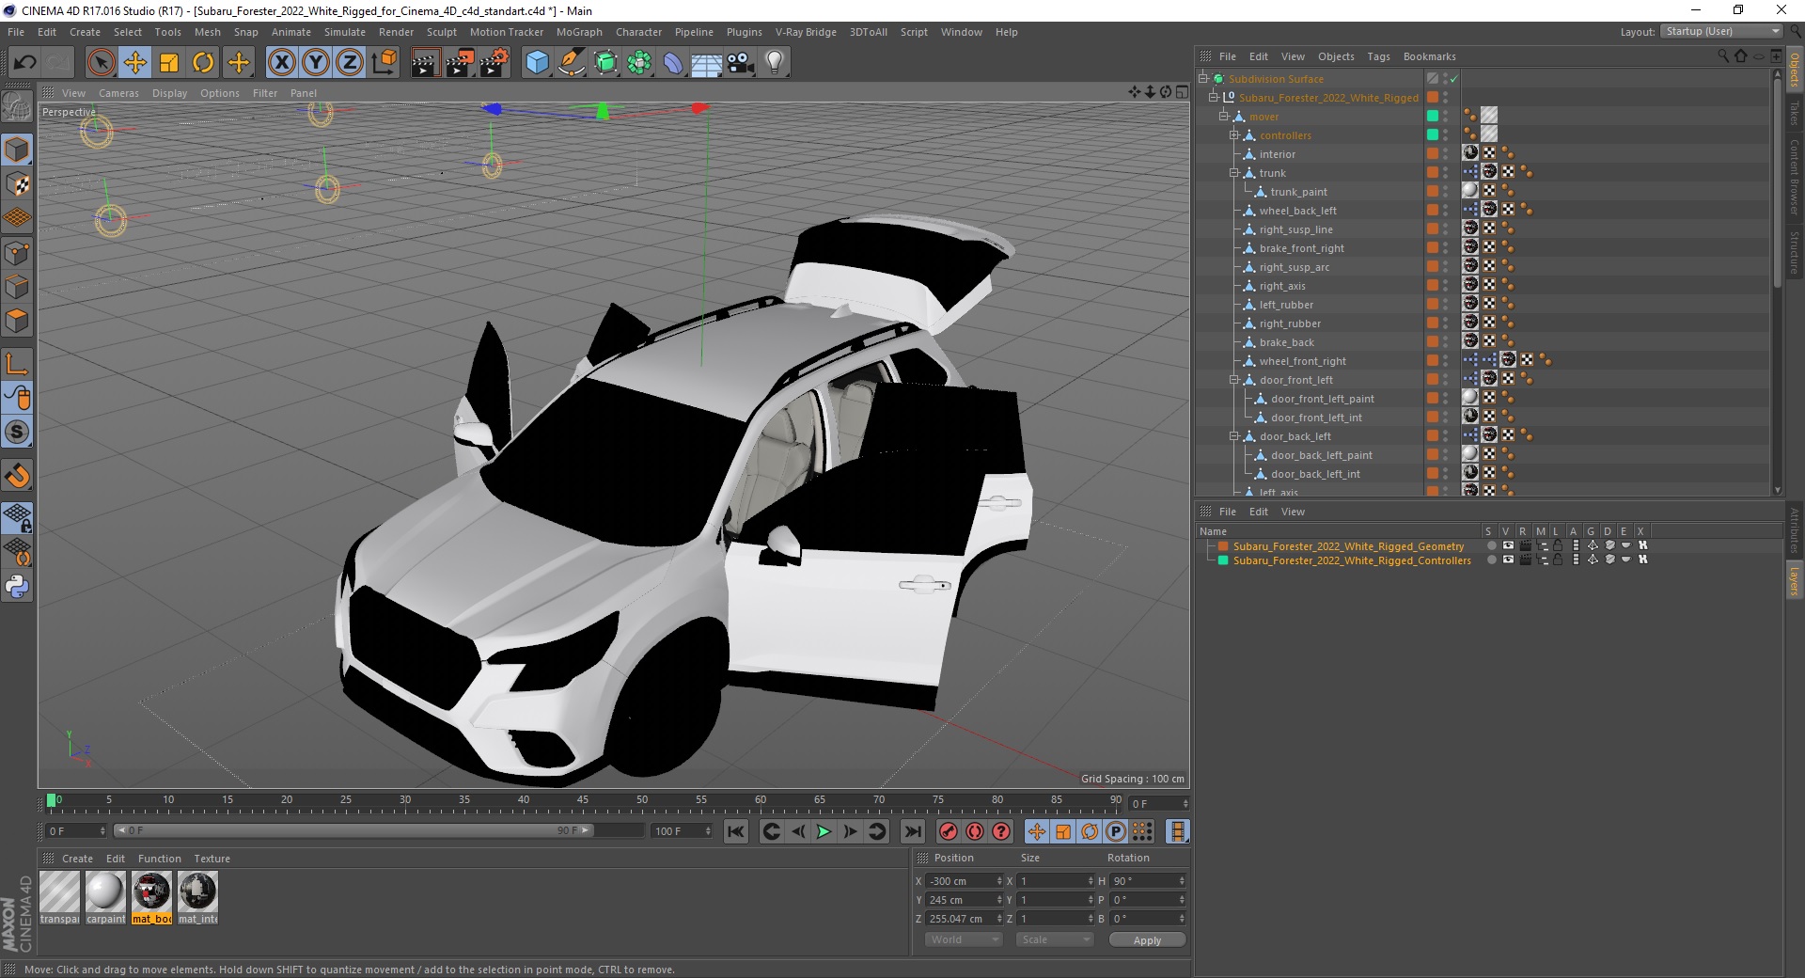1805x978 pixels.
Task: Go to start of animation
Action: pos(736,831)
